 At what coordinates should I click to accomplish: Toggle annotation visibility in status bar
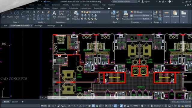[121, 106]
